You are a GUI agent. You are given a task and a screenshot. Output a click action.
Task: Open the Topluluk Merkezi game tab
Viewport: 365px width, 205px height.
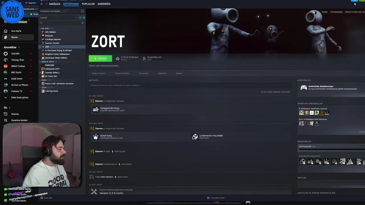[122, 73]
